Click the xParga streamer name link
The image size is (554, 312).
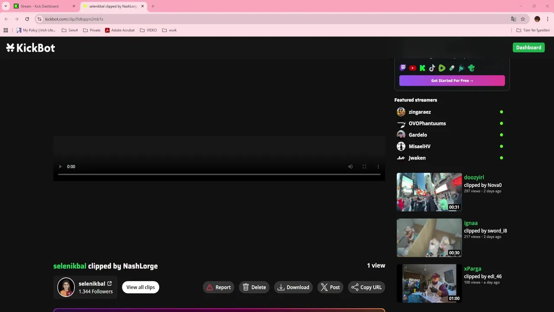[x=473, y=269]
